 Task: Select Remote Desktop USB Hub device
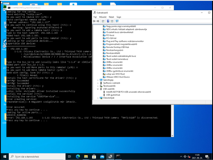[118, 47]
